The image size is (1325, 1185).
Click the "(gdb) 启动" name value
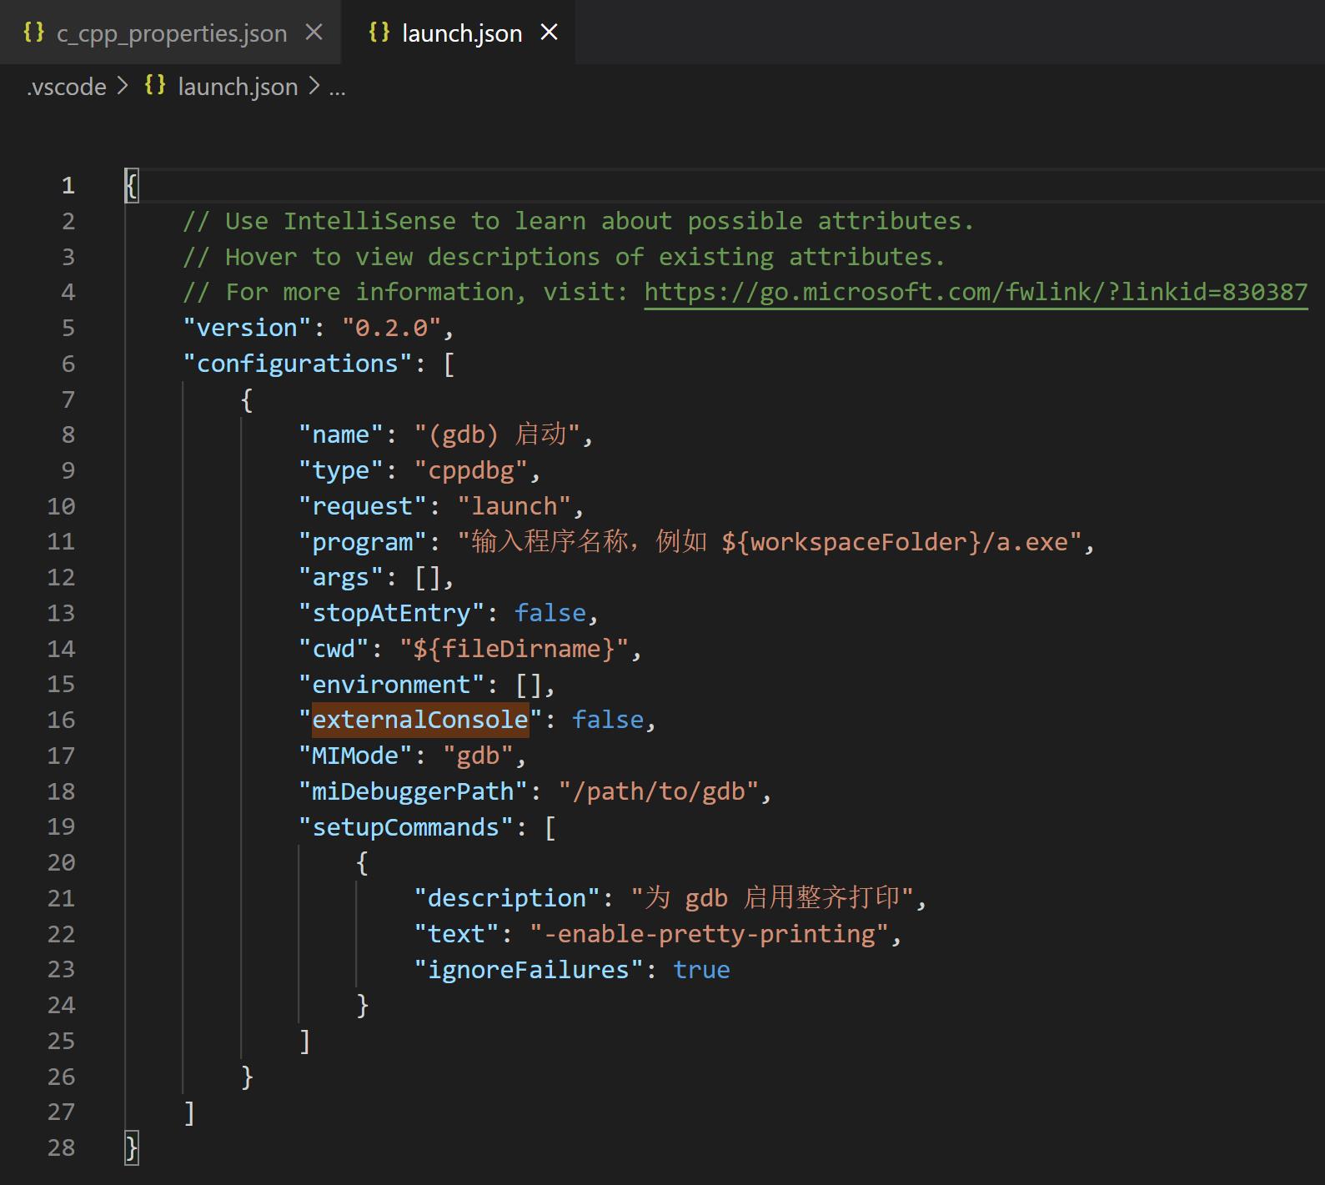[497, 434]
